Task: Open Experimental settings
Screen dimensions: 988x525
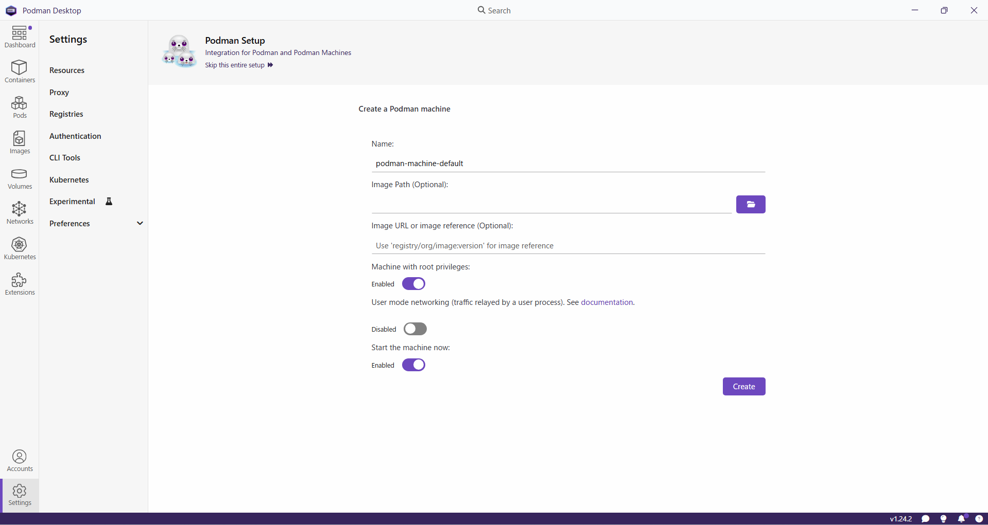Action: point(72,202)
